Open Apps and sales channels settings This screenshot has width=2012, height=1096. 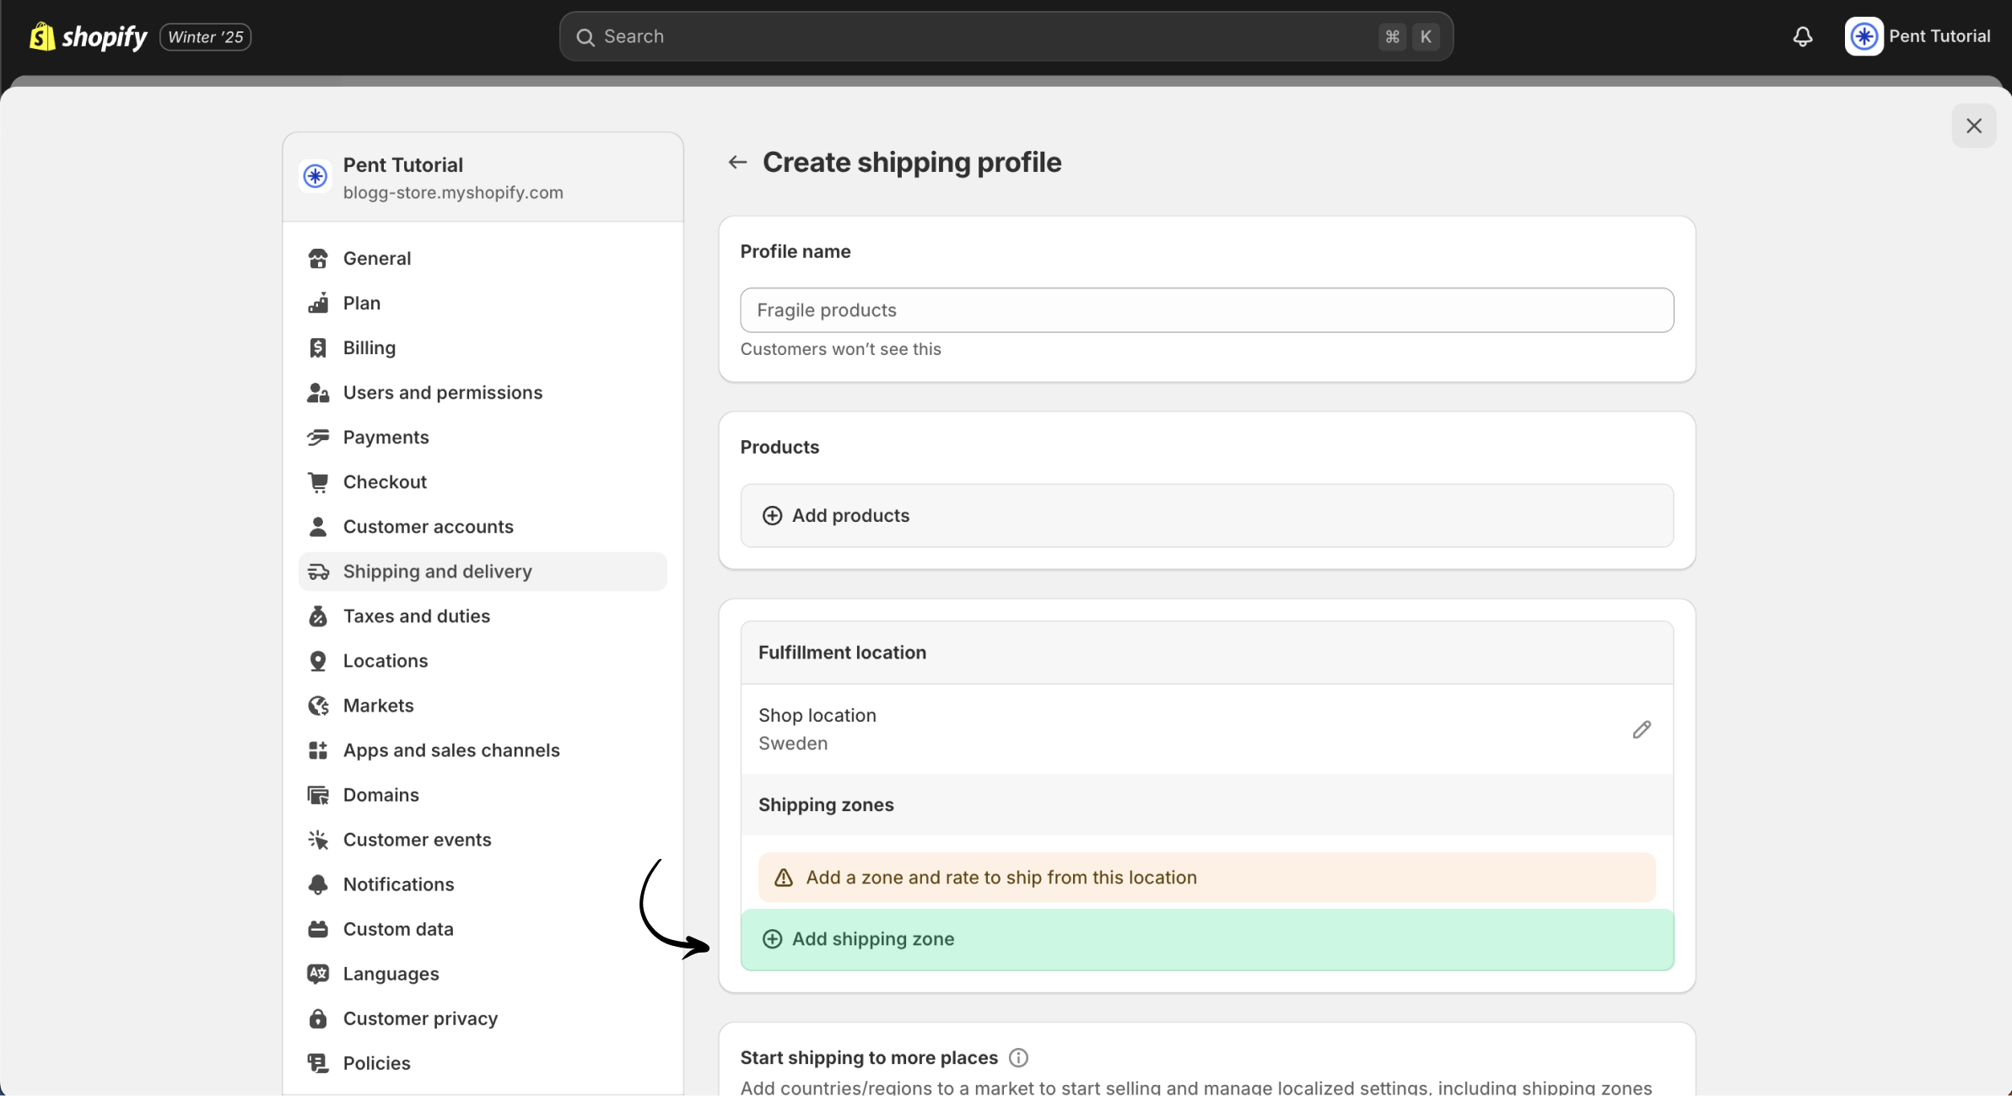[483, 750]
